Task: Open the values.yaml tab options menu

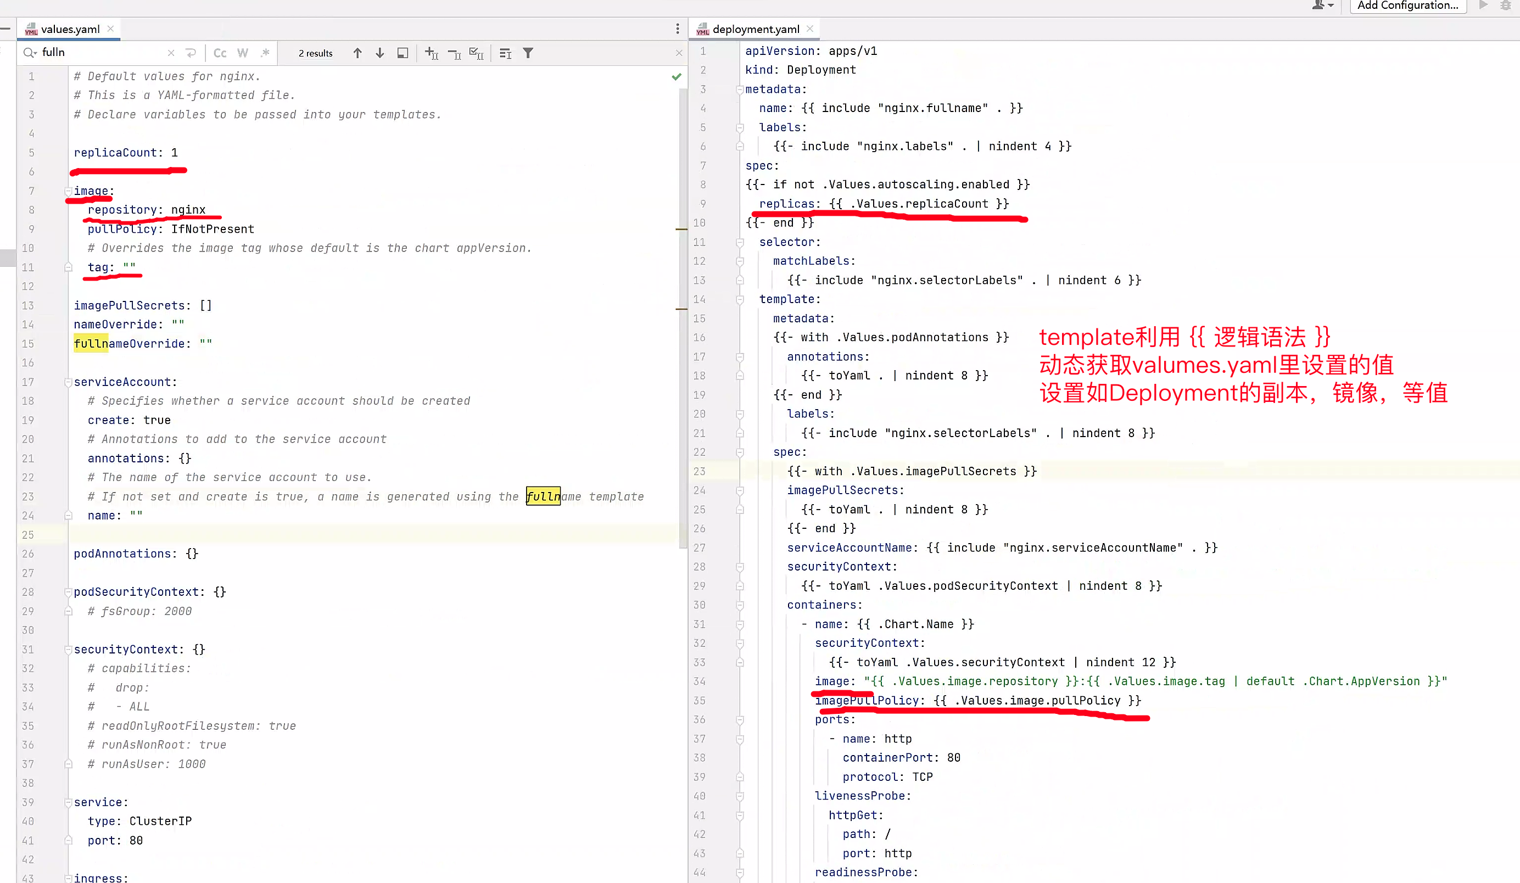Action: (678, 29)
